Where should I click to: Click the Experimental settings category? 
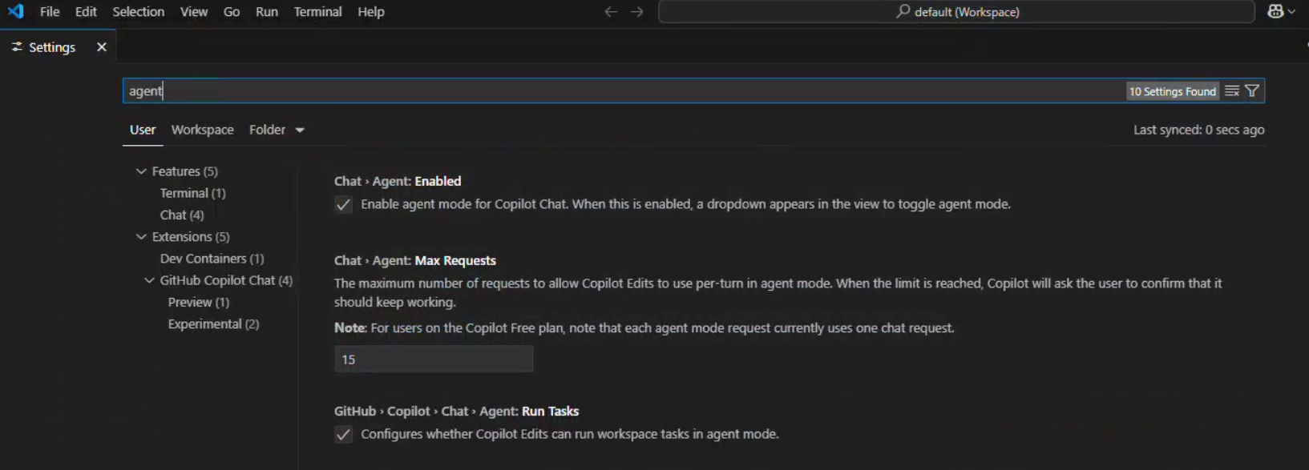click(x=213, y=323)
